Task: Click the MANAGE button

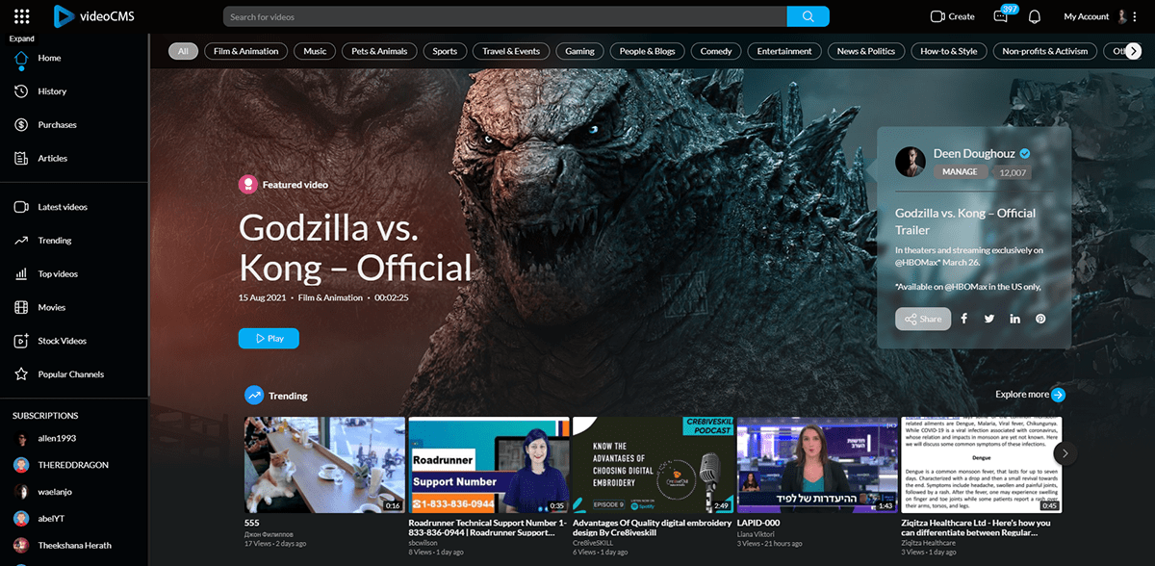Action: (960, 171)
